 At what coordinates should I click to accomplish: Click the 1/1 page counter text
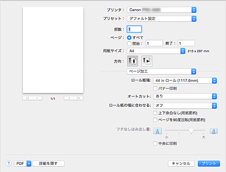53,99
